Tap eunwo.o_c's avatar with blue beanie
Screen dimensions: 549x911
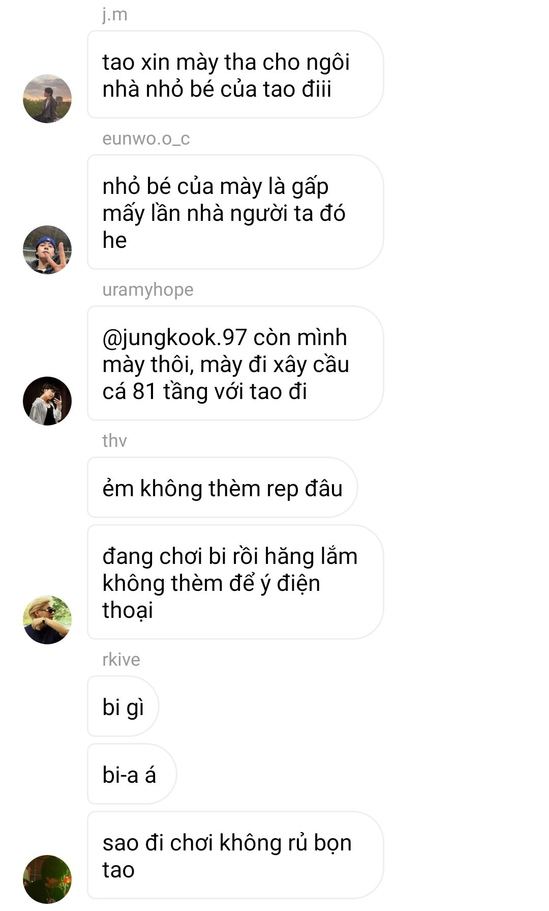tap(47, 250)
